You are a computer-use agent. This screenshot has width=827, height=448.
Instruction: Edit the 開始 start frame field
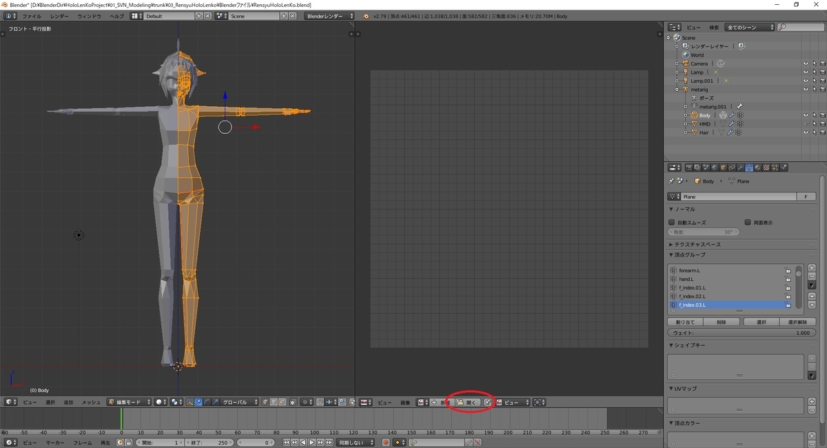[160, 442]
